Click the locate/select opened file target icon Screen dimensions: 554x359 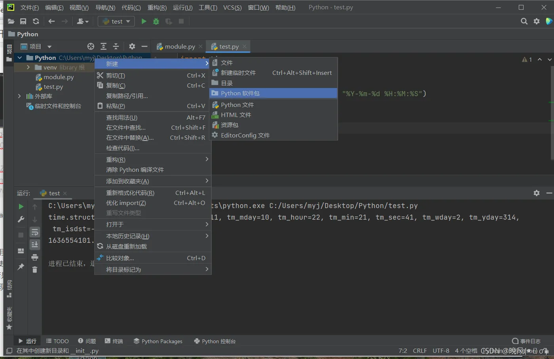pyautogui.click(x=91, y=46)
